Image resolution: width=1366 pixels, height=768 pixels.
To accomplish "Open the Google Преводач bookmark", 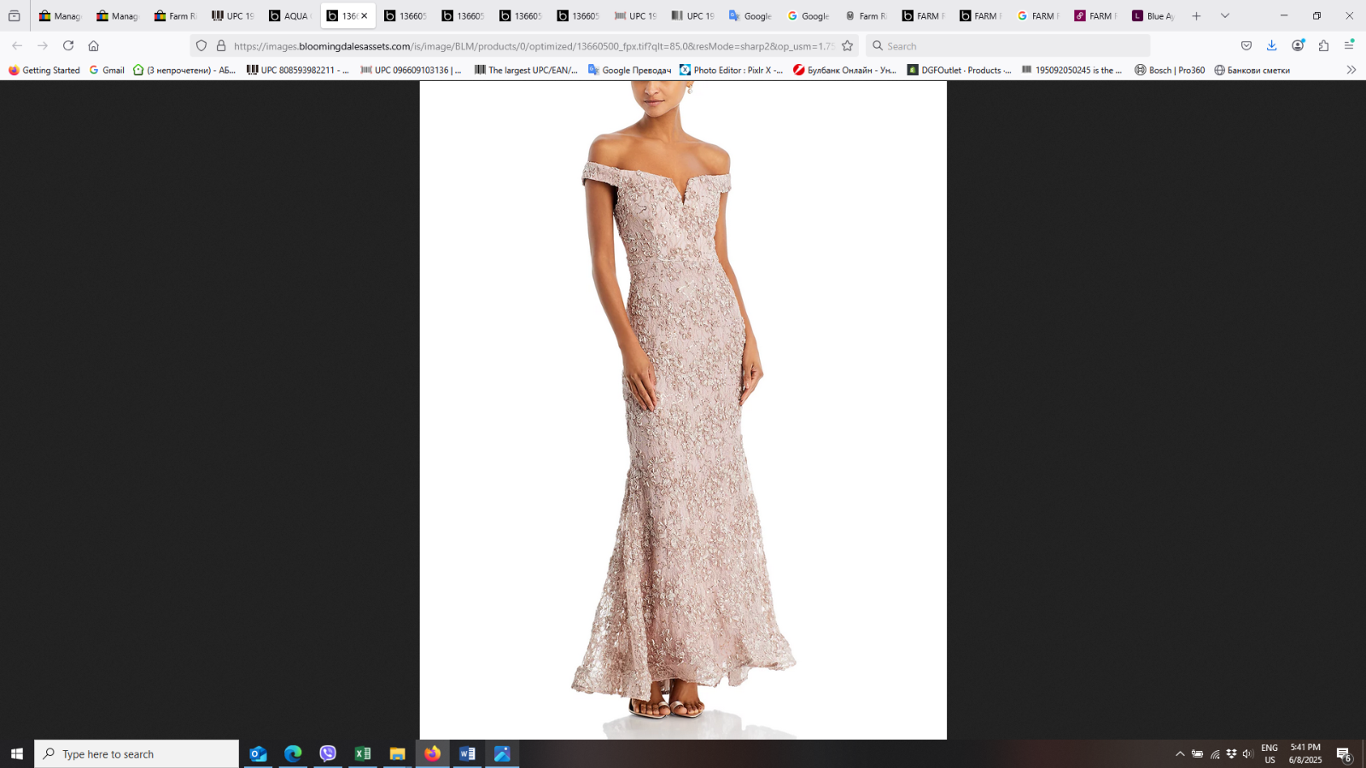I will (629, 70).
